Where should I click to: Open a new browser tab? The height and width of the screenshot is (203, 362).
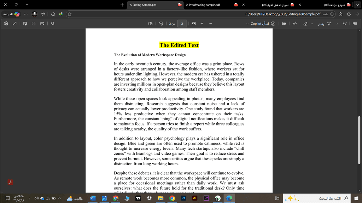click(x=122, y=5)
